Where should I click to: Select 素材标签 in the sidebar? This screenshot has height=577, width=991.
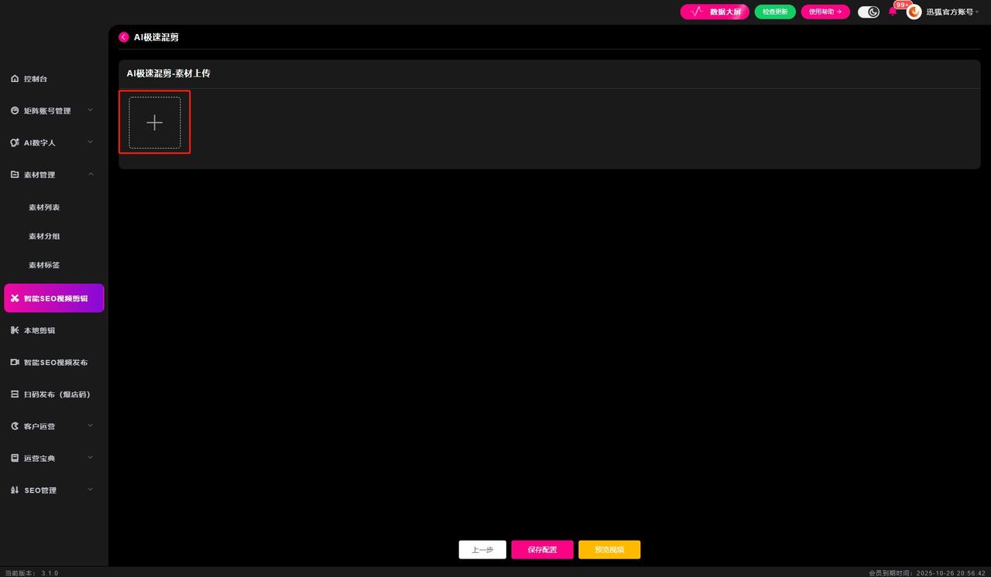44,265
